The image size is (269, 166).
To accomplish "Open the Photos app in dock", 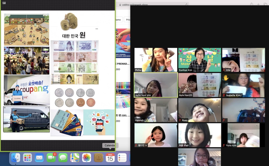I will coord(87,158).
